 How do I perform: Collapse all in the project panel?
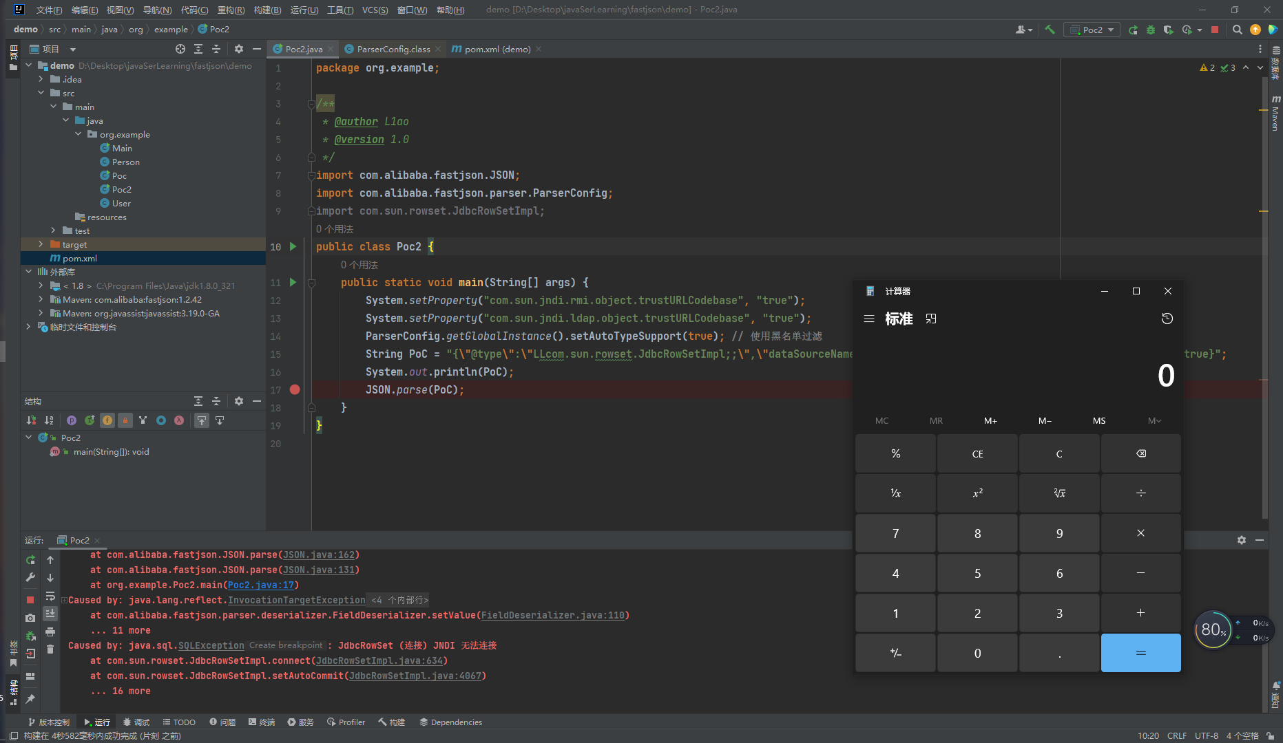[x=216, y=49]
